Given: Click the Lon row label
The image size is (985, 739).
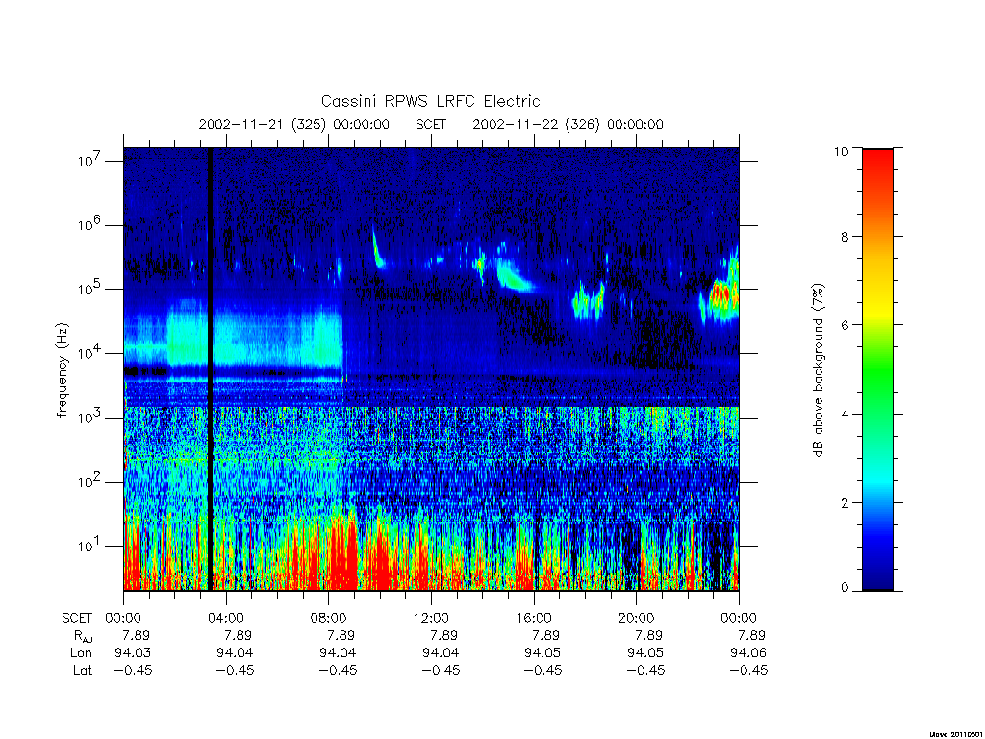Looking at the screenshot, I should coord(81,653).
